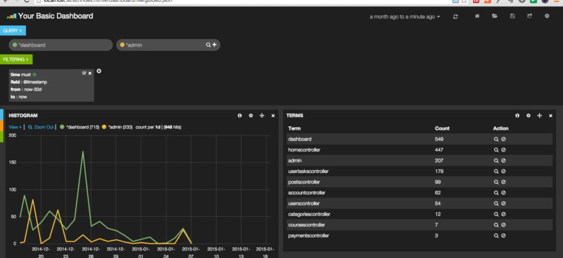
Task: Toggle the time filter active green dot
Action: tap(34, 75)
